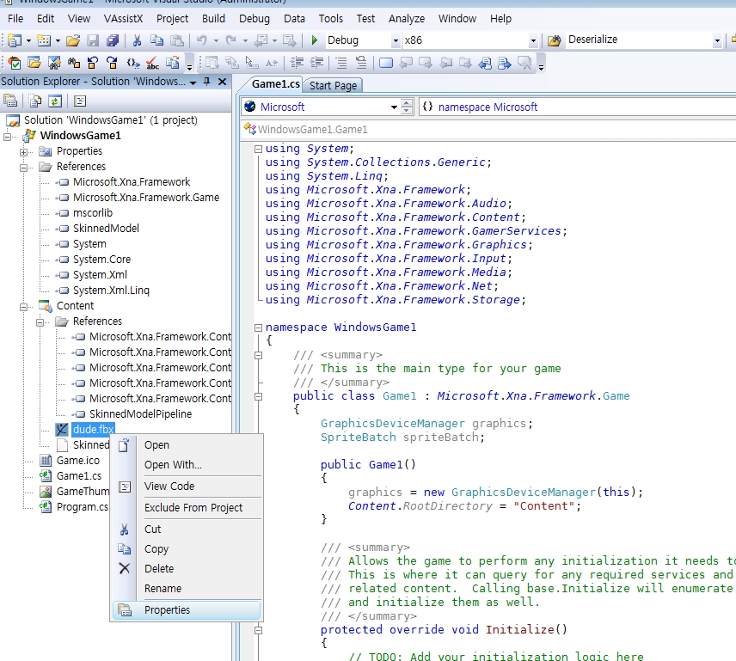Click the Save All icon

(x=113, y=40)
